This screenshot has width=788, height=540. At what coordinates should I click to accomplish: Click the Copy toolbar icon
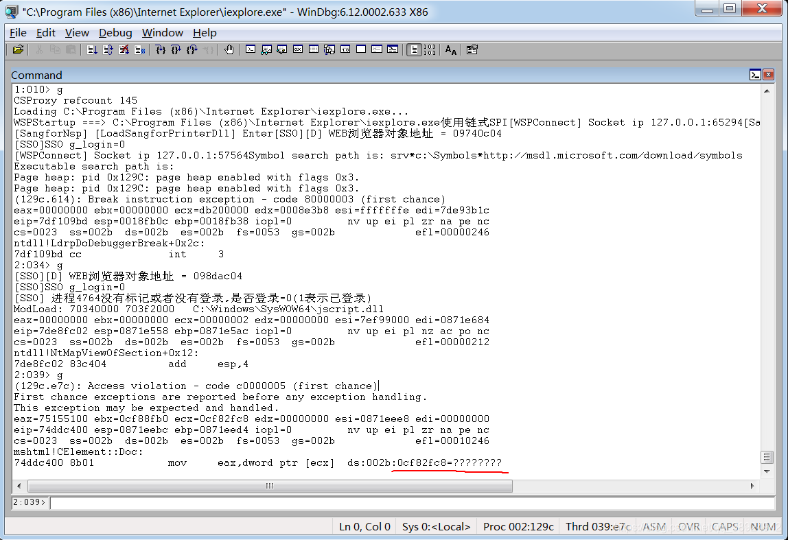56,49
